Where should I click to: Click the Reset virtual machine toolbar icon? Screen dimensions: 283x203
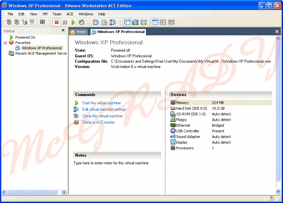tap(82, 22)
